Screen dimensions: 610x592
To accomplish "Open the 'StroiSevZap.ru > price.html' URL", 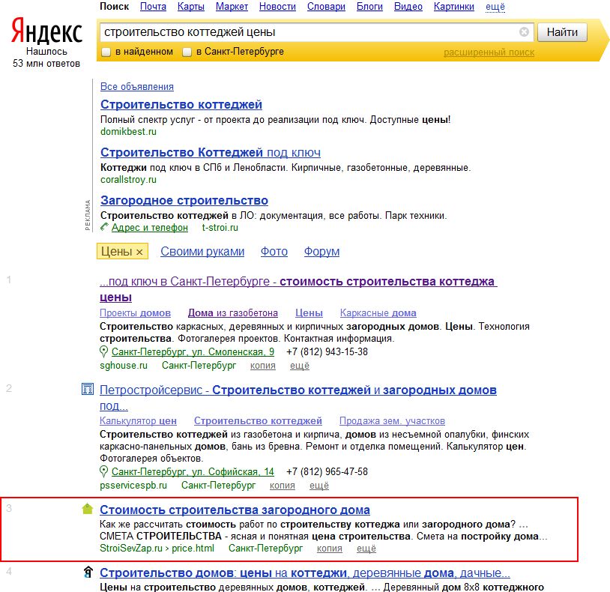I will (157, 549).
